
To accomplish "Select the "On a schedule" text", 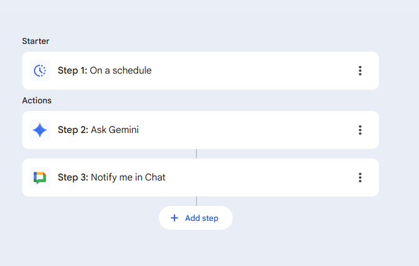I will (x=121, y=71).
